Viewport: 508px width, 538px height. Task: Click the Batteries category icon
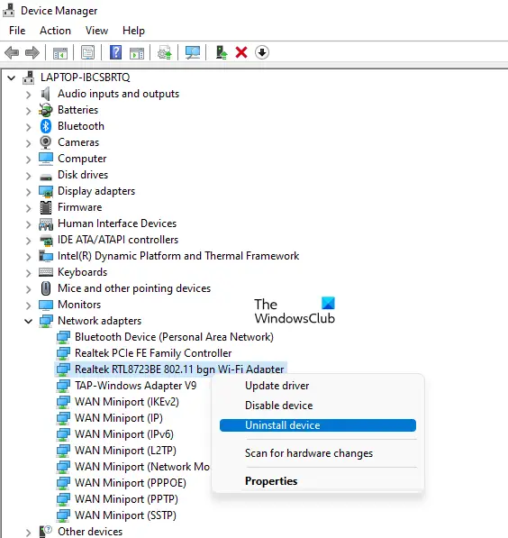coord(46,110)
